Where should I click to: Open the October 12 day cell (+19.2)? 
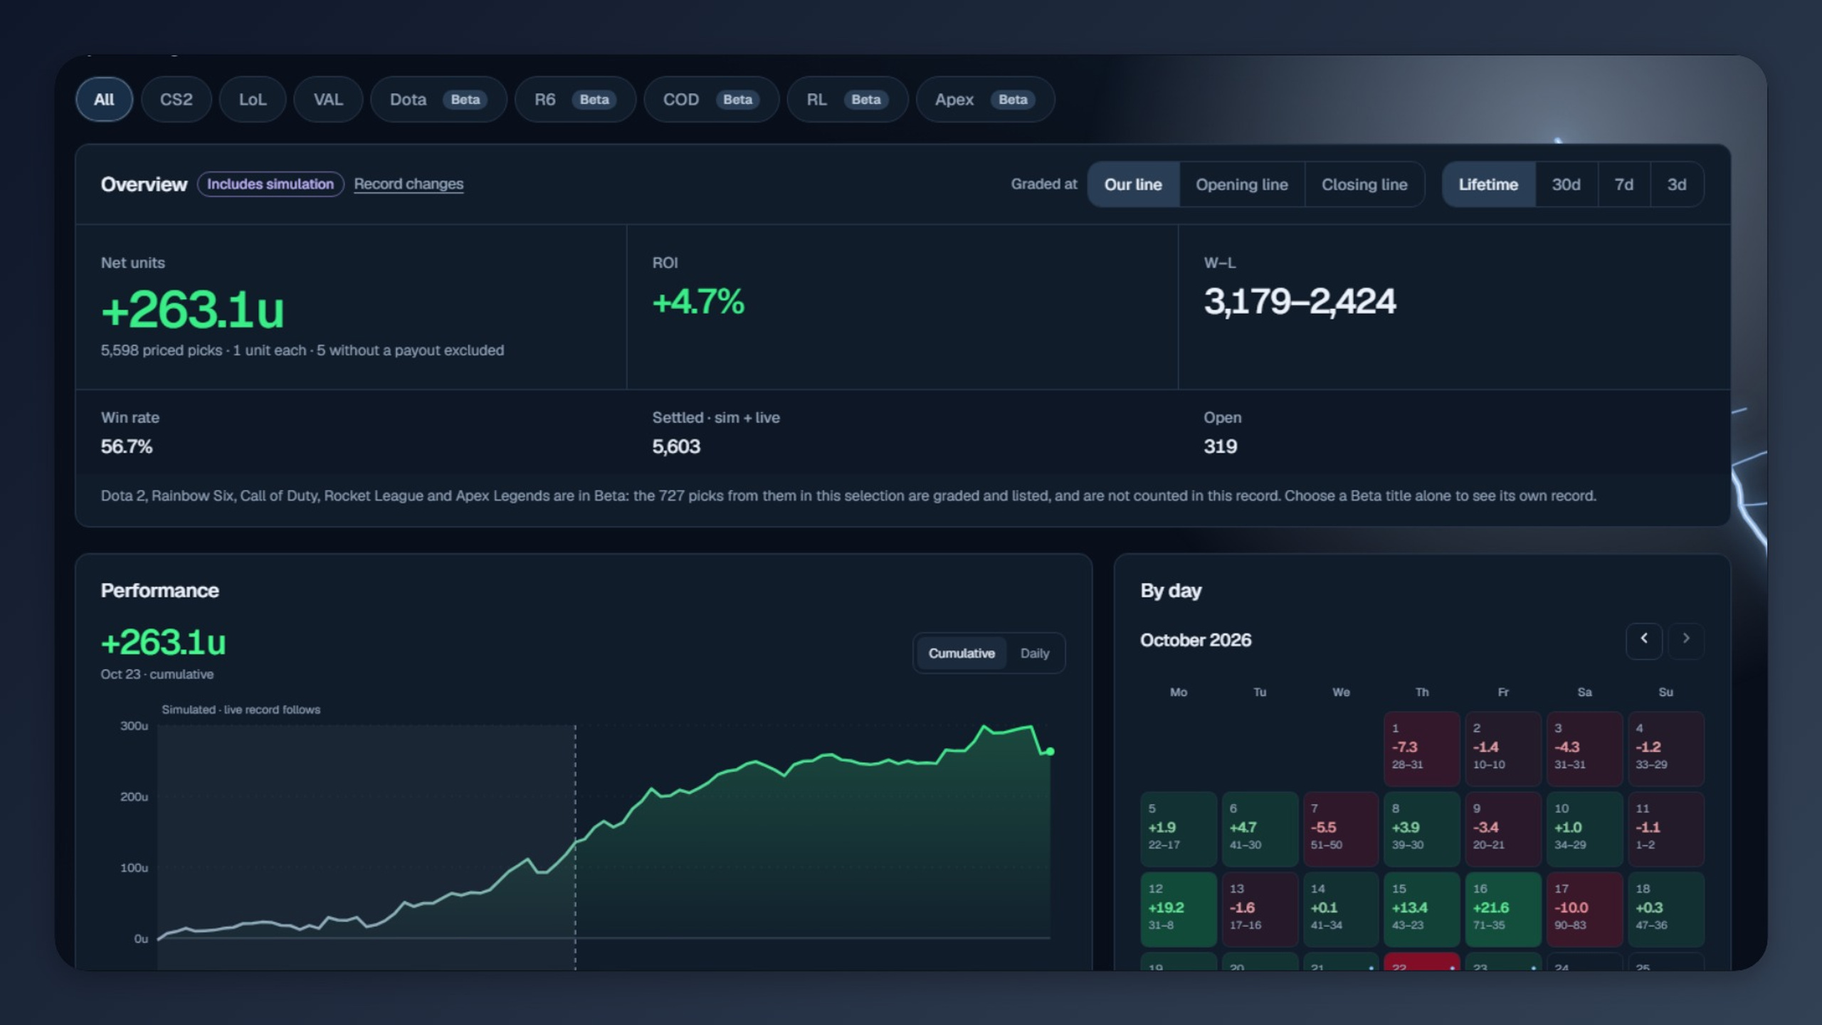point(1179,909)
